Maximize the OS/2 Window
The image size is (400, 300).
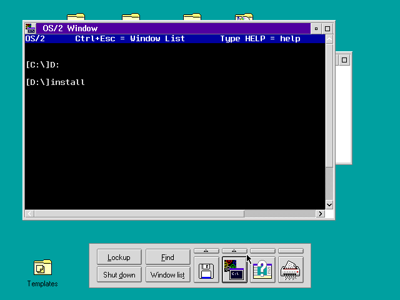(327, 29)
